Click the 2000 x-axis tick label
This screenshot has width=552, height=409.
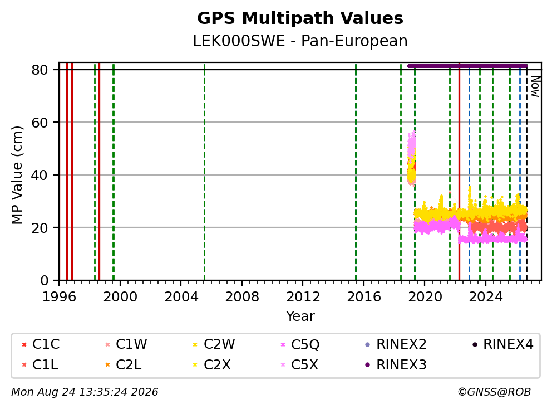coord(120,297)
